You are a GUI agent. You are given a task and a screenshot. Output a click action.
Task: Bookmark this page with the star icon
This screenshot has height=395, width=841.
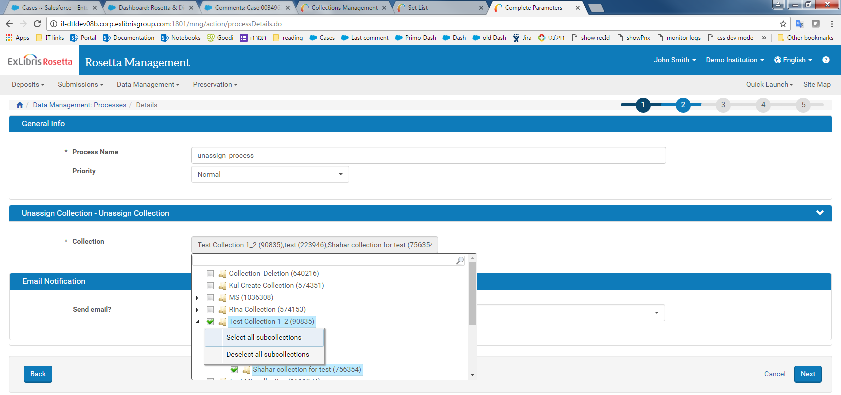pyautogui.click(x=783, y=24)
